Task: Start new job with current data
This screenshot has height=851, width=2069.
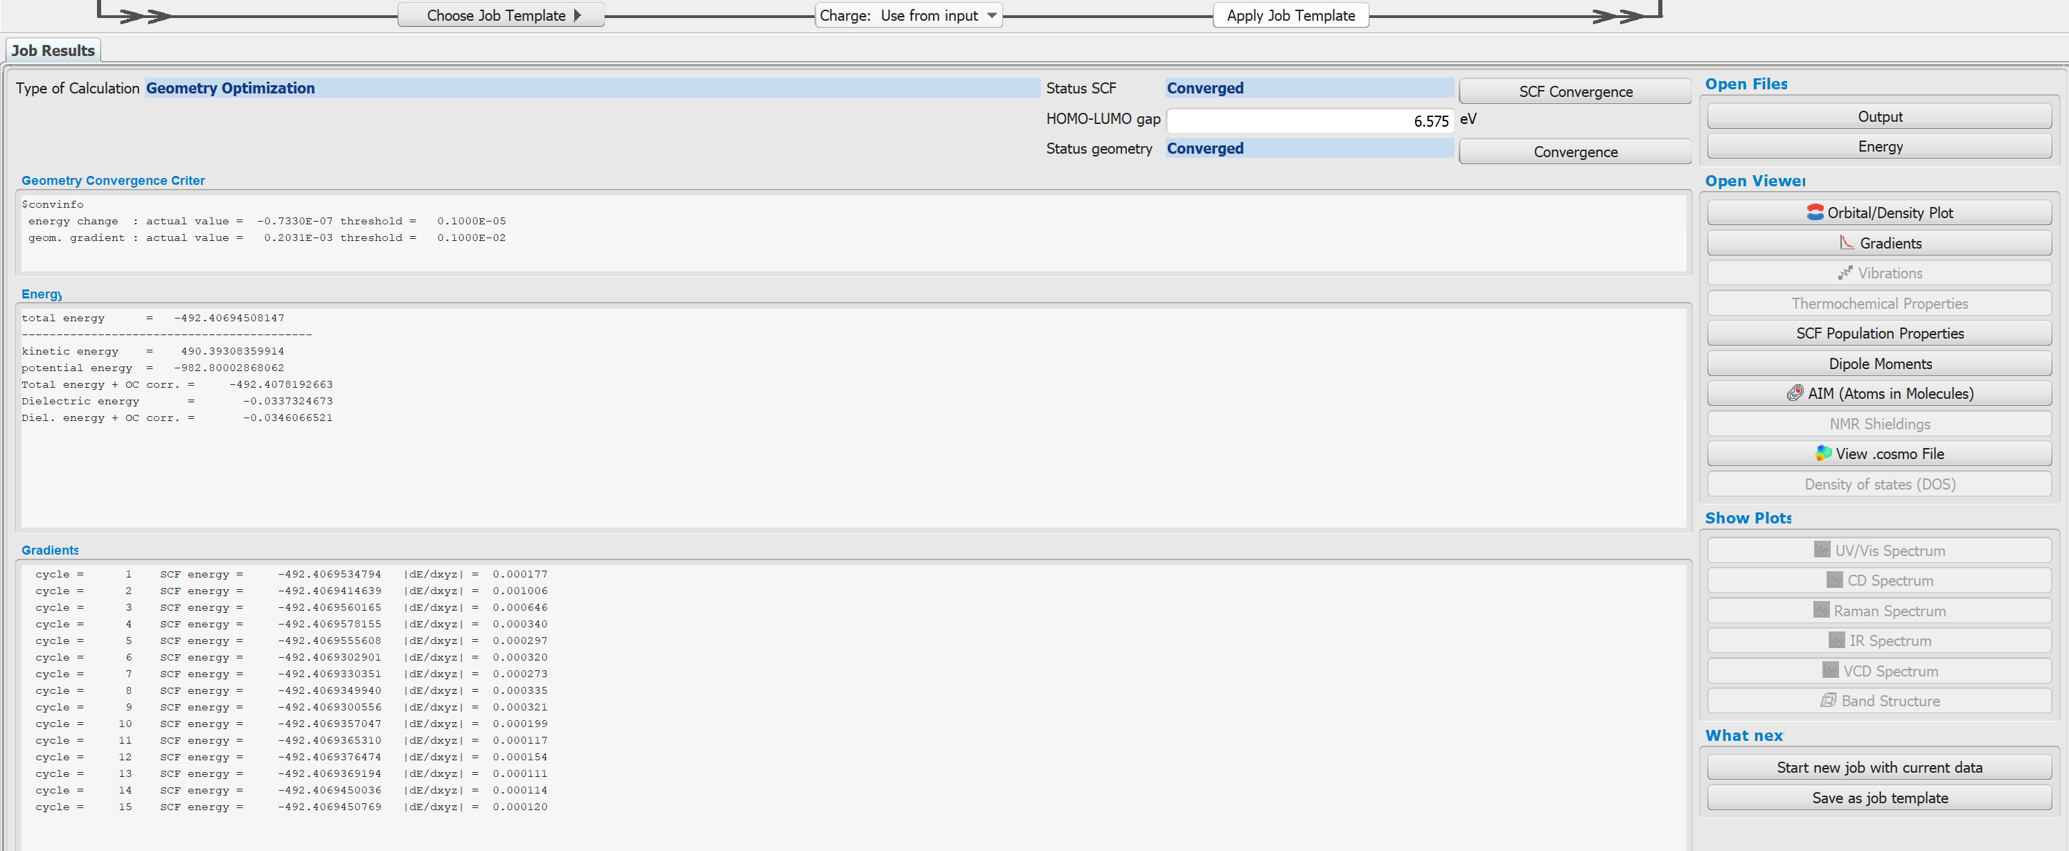Action: point(1879,768)
